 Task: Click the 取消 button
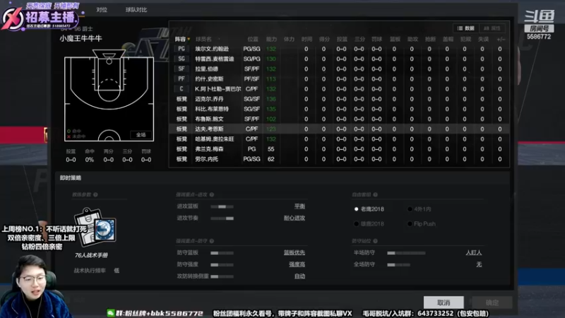tap(444, 302)
